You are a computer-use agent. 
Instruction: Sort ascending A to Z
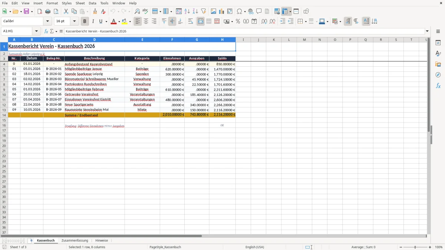click(x=187, y=11)
